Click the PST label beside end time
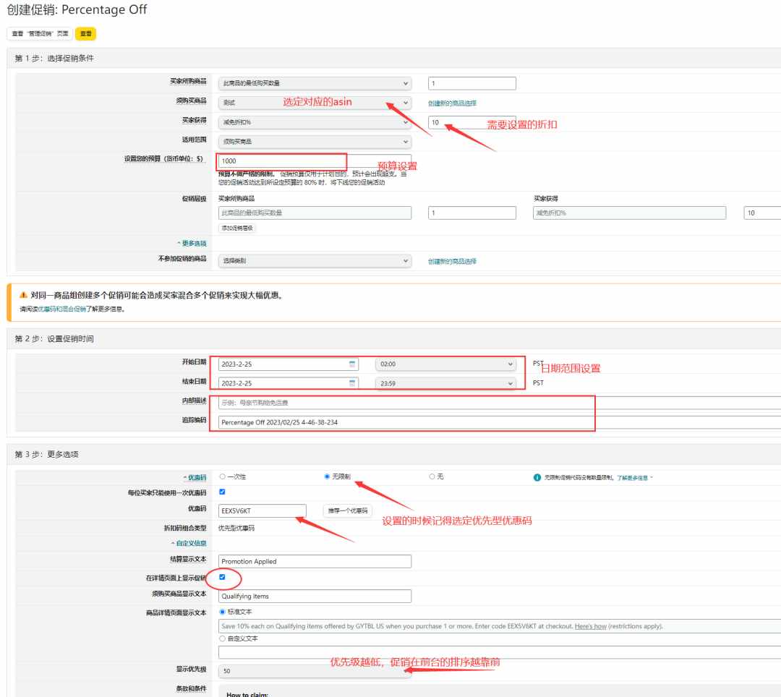 (x=539, y=383)
